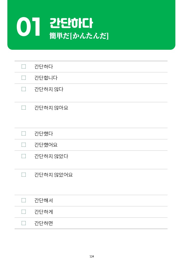Check the 간단하지 않았어요 checkbox
Image resolution: width=183 pixels, height=264 pixels.
(x=24, y=175)
